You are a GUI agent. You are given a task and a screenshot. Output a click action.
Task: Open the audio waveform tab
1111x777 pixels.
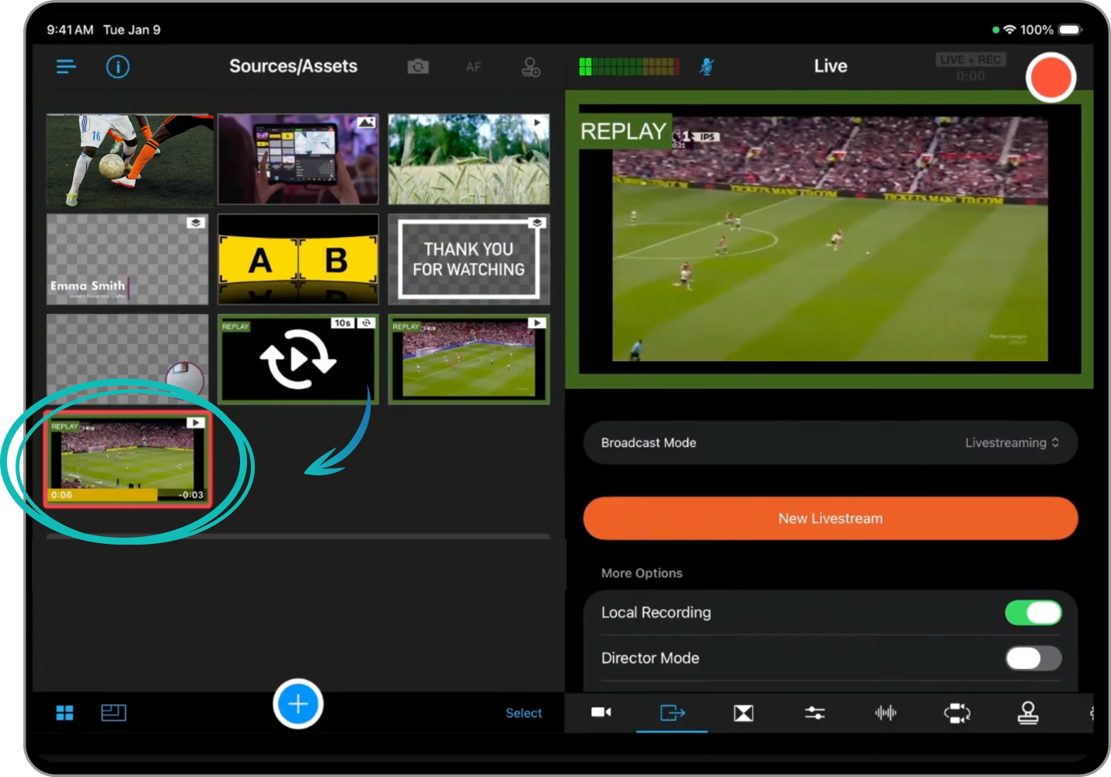pyautogui.click(x=886, y=713)
